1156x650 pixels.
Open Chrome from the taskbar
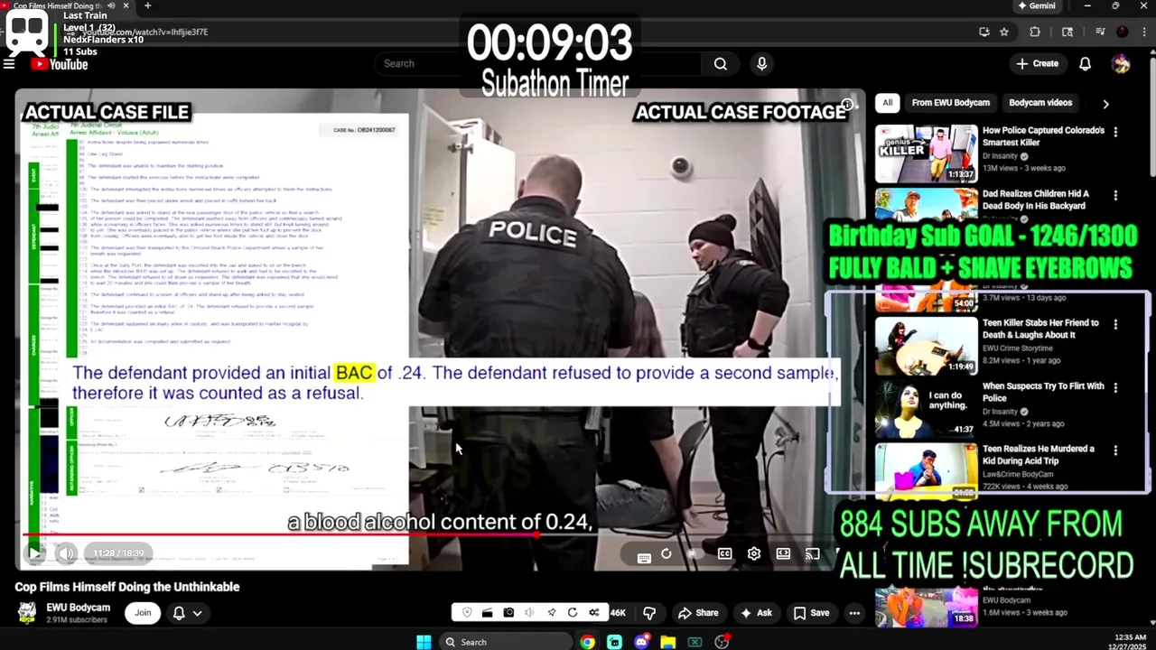coord(588,642)
